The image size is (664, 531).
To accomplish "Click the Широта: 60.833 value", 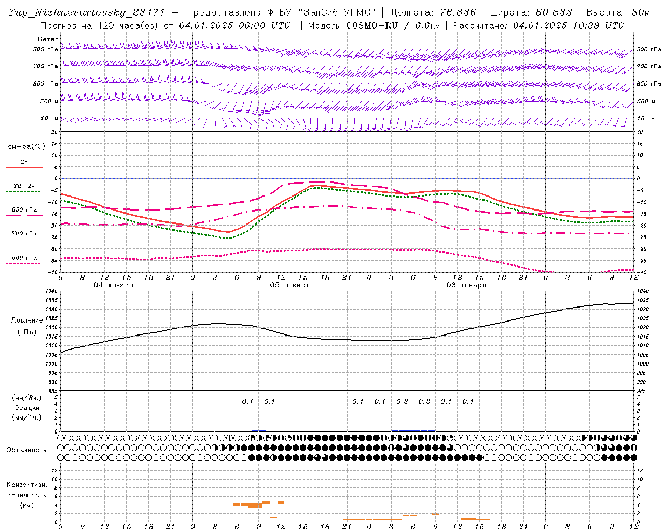I will (x=531, y=12).
